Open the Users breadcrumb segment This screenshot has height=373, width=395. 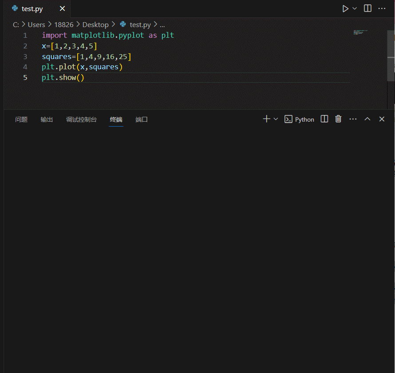[36, 25]
